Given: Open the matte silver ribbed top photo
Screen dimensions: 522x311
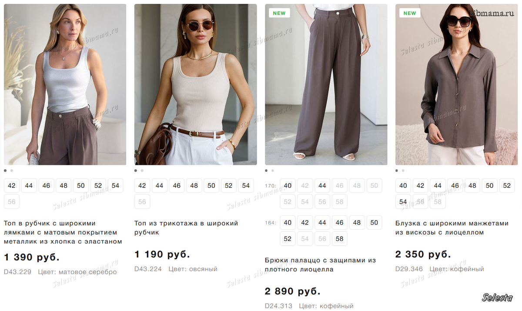Looking at the screenshot, I should [65, 85].
